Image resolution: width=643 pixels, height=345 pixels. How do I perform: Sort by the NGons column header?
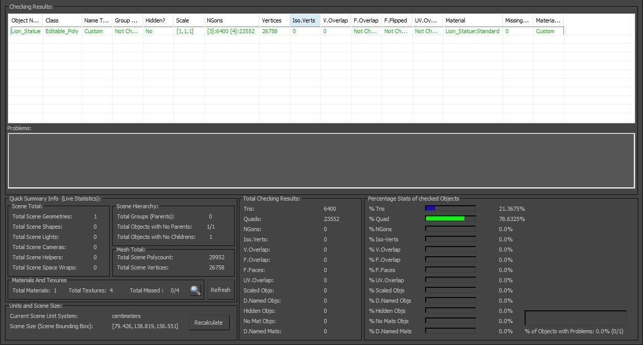232,20
